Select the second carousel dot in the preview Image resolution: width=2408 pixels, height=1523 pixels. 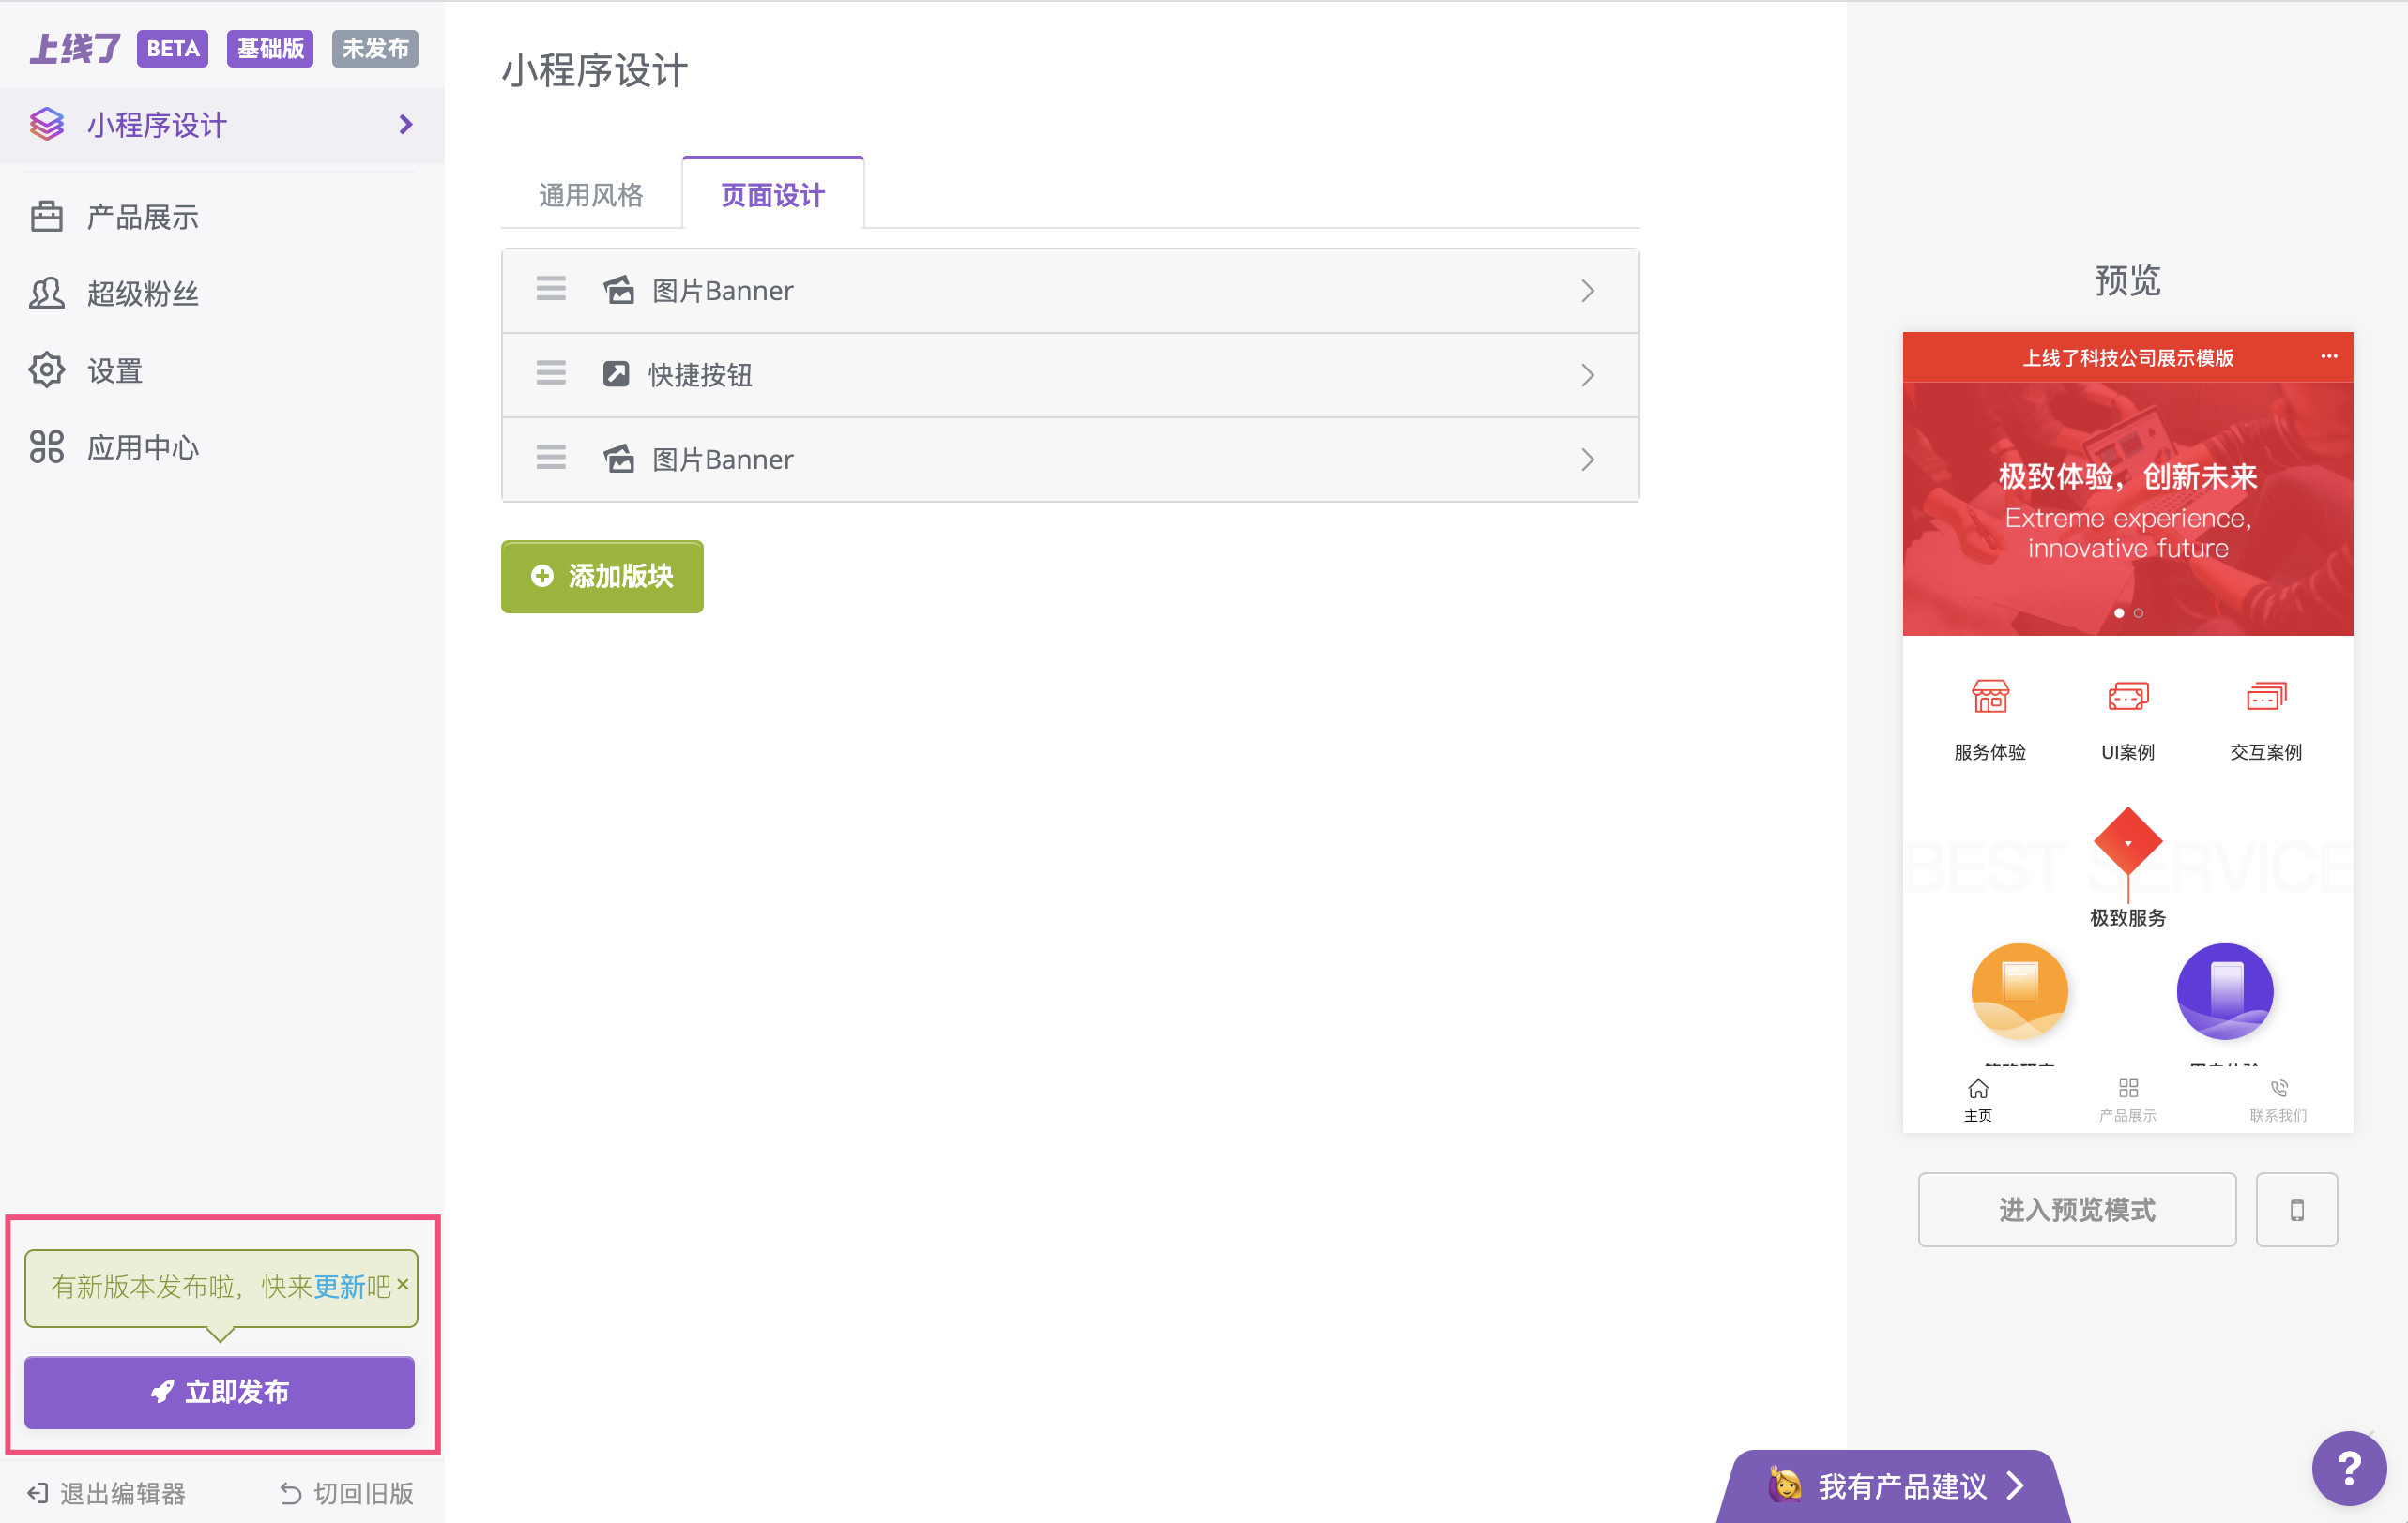pos(2138,613)
